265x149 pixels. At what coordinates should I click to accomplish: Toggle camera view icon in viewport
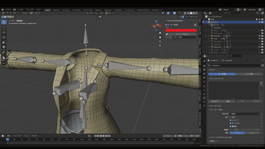point(160,41)
